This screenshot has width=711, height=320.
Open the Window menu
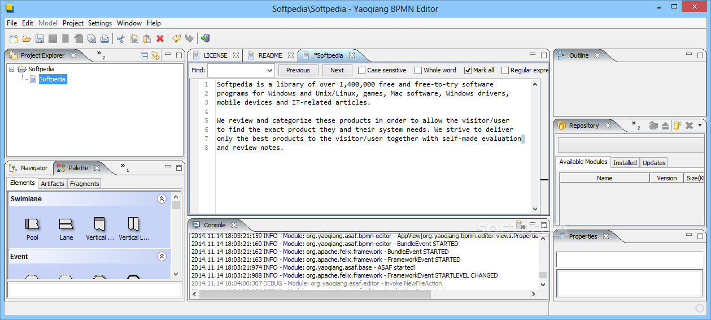pos(129,23)
